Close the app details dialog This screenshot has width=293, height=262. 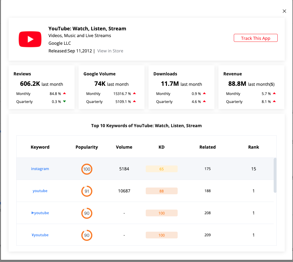coord(284,11)
